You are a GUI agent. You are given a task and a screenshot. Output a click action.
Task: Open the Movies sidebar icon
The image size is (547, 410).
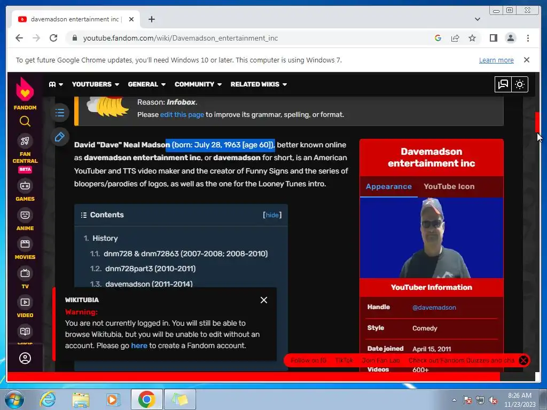(x=25, y=244)
